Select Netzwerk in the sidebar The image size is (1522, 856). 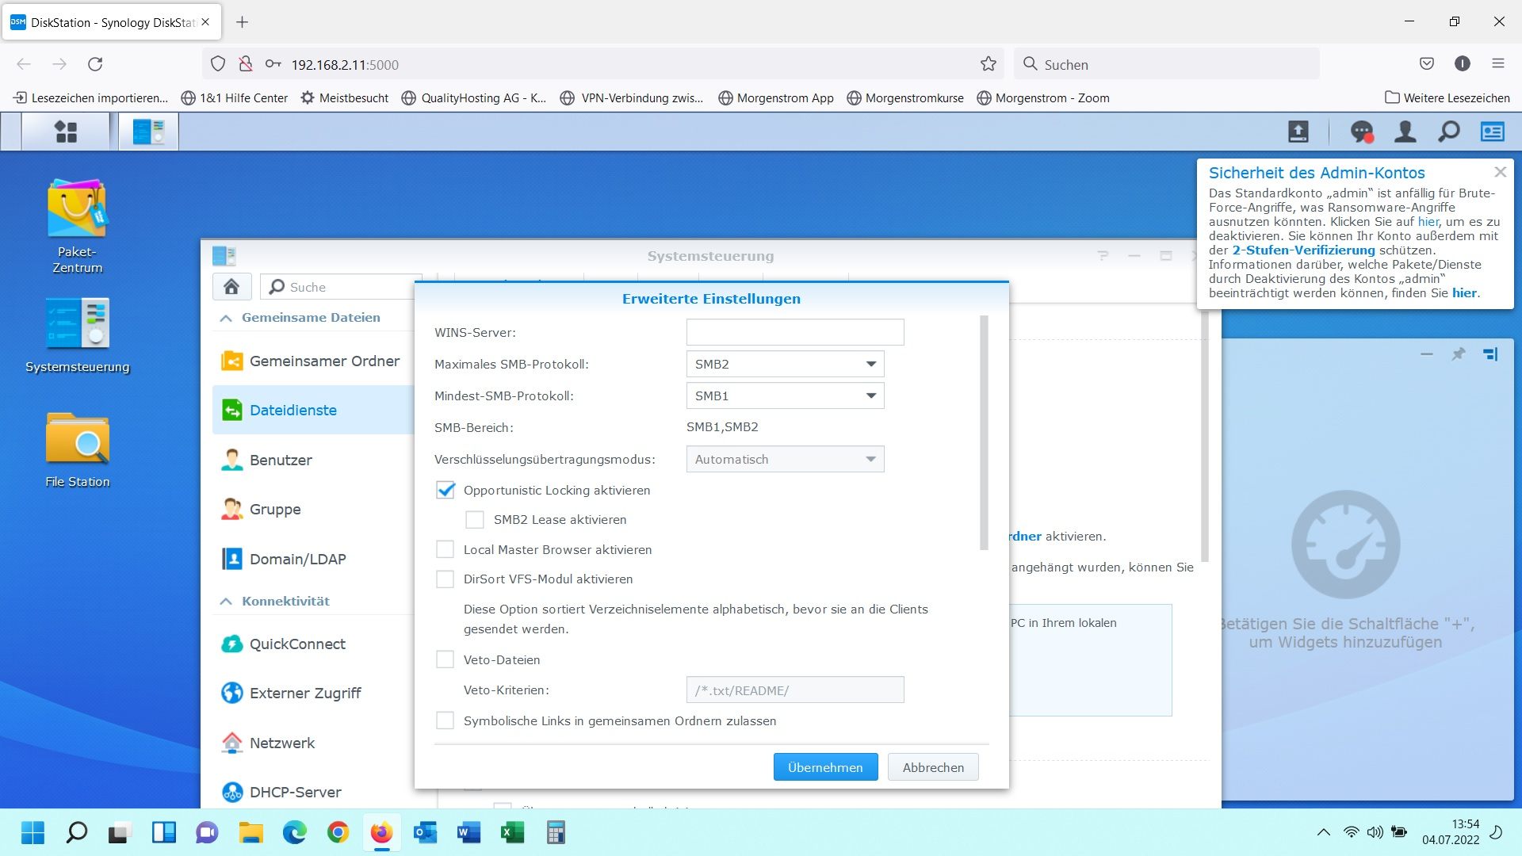tap(313, 743)
